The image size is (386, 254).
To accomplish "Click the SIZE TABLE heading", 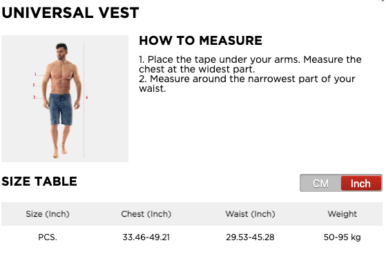I will click(39, 182).
